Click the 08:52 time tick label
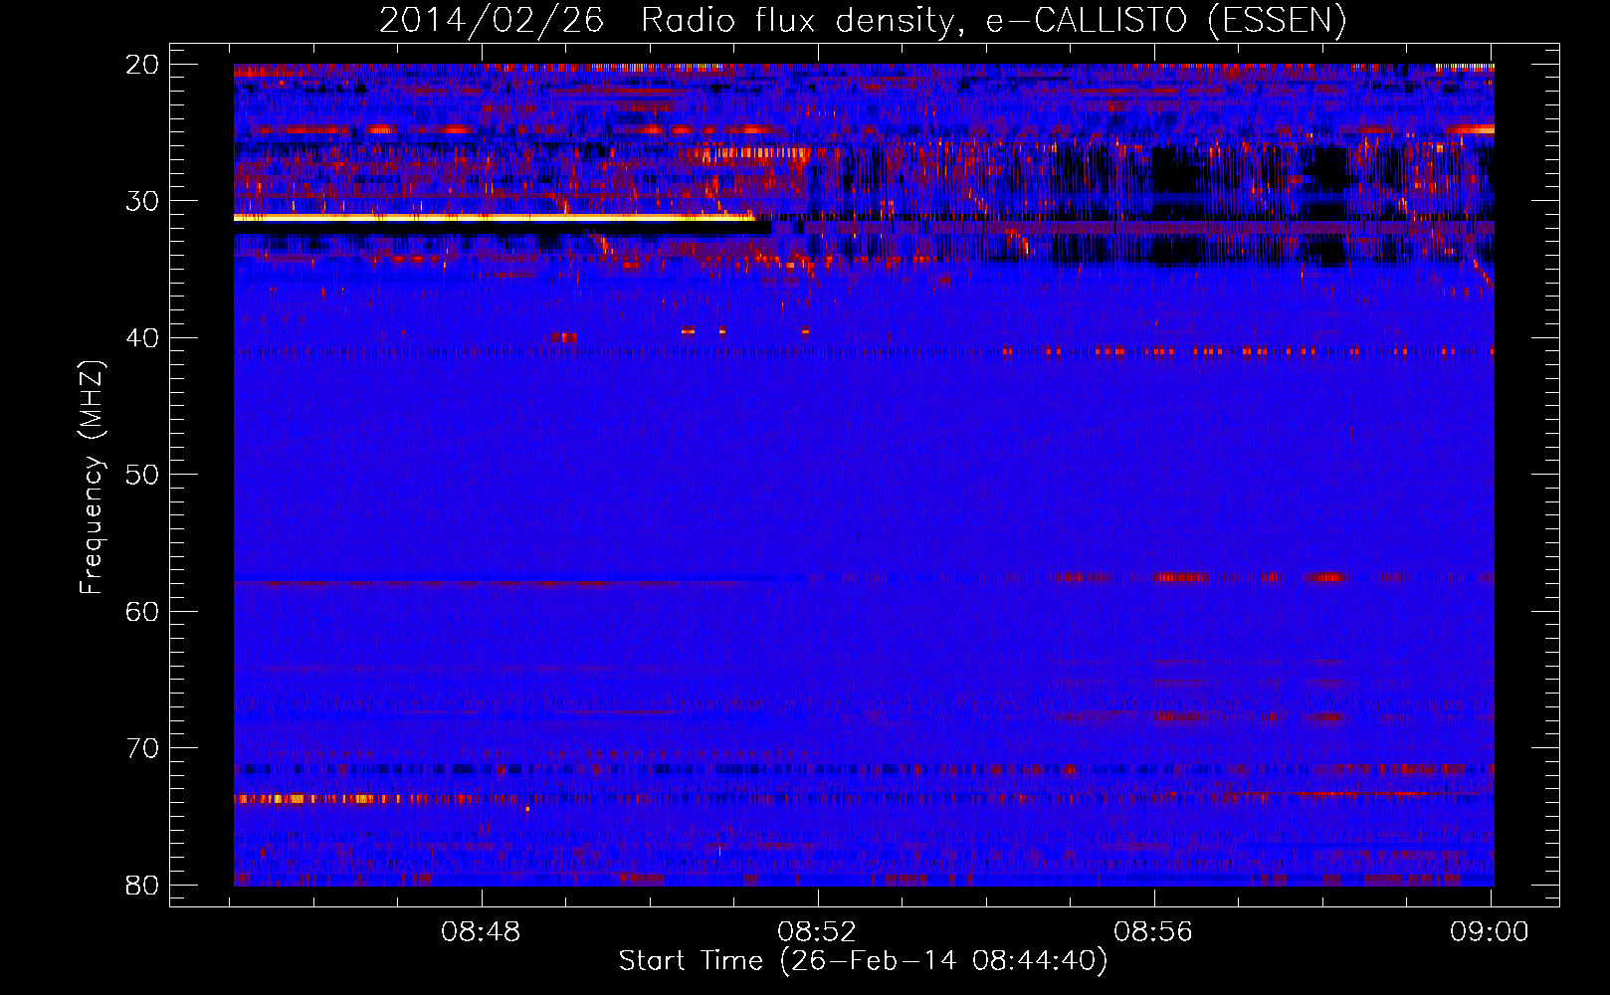This screenshot has height=995, width=1610. [817, 932]
